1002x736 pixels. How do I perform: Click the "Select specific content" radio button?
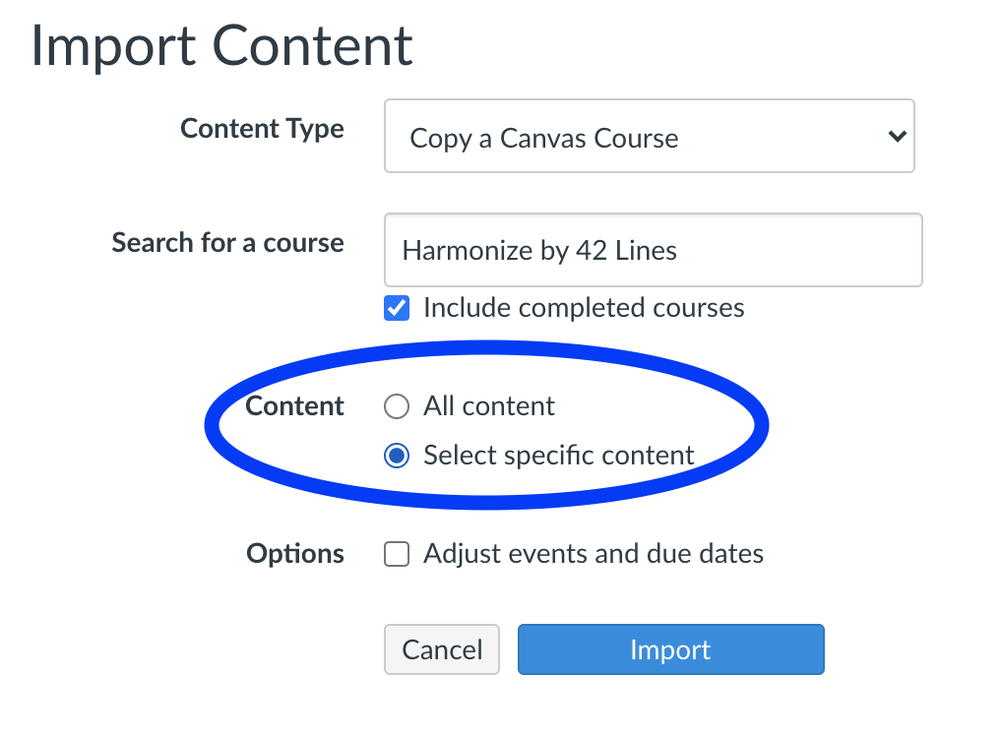[x=397, y=456]
